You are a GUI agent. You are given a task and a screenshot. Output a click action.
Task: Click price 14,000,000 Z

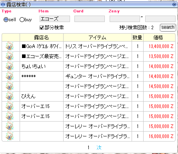click(x=161, y=66)
